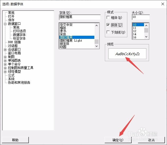Screen dimensions: 167x145
Task: Click the 确定(O) button
Action: pyautogui.click(x=118, y=140)
